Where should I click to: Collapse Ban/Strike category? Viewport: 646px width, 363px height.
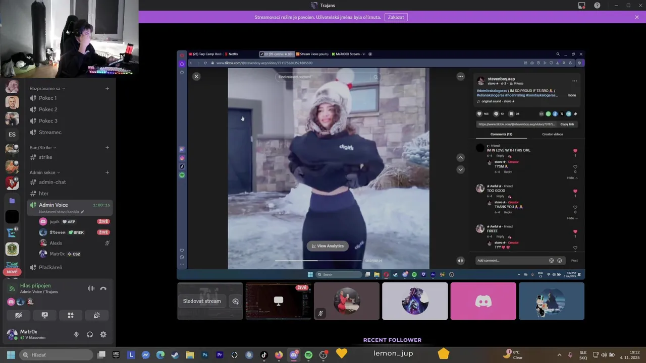pos(43,148)
